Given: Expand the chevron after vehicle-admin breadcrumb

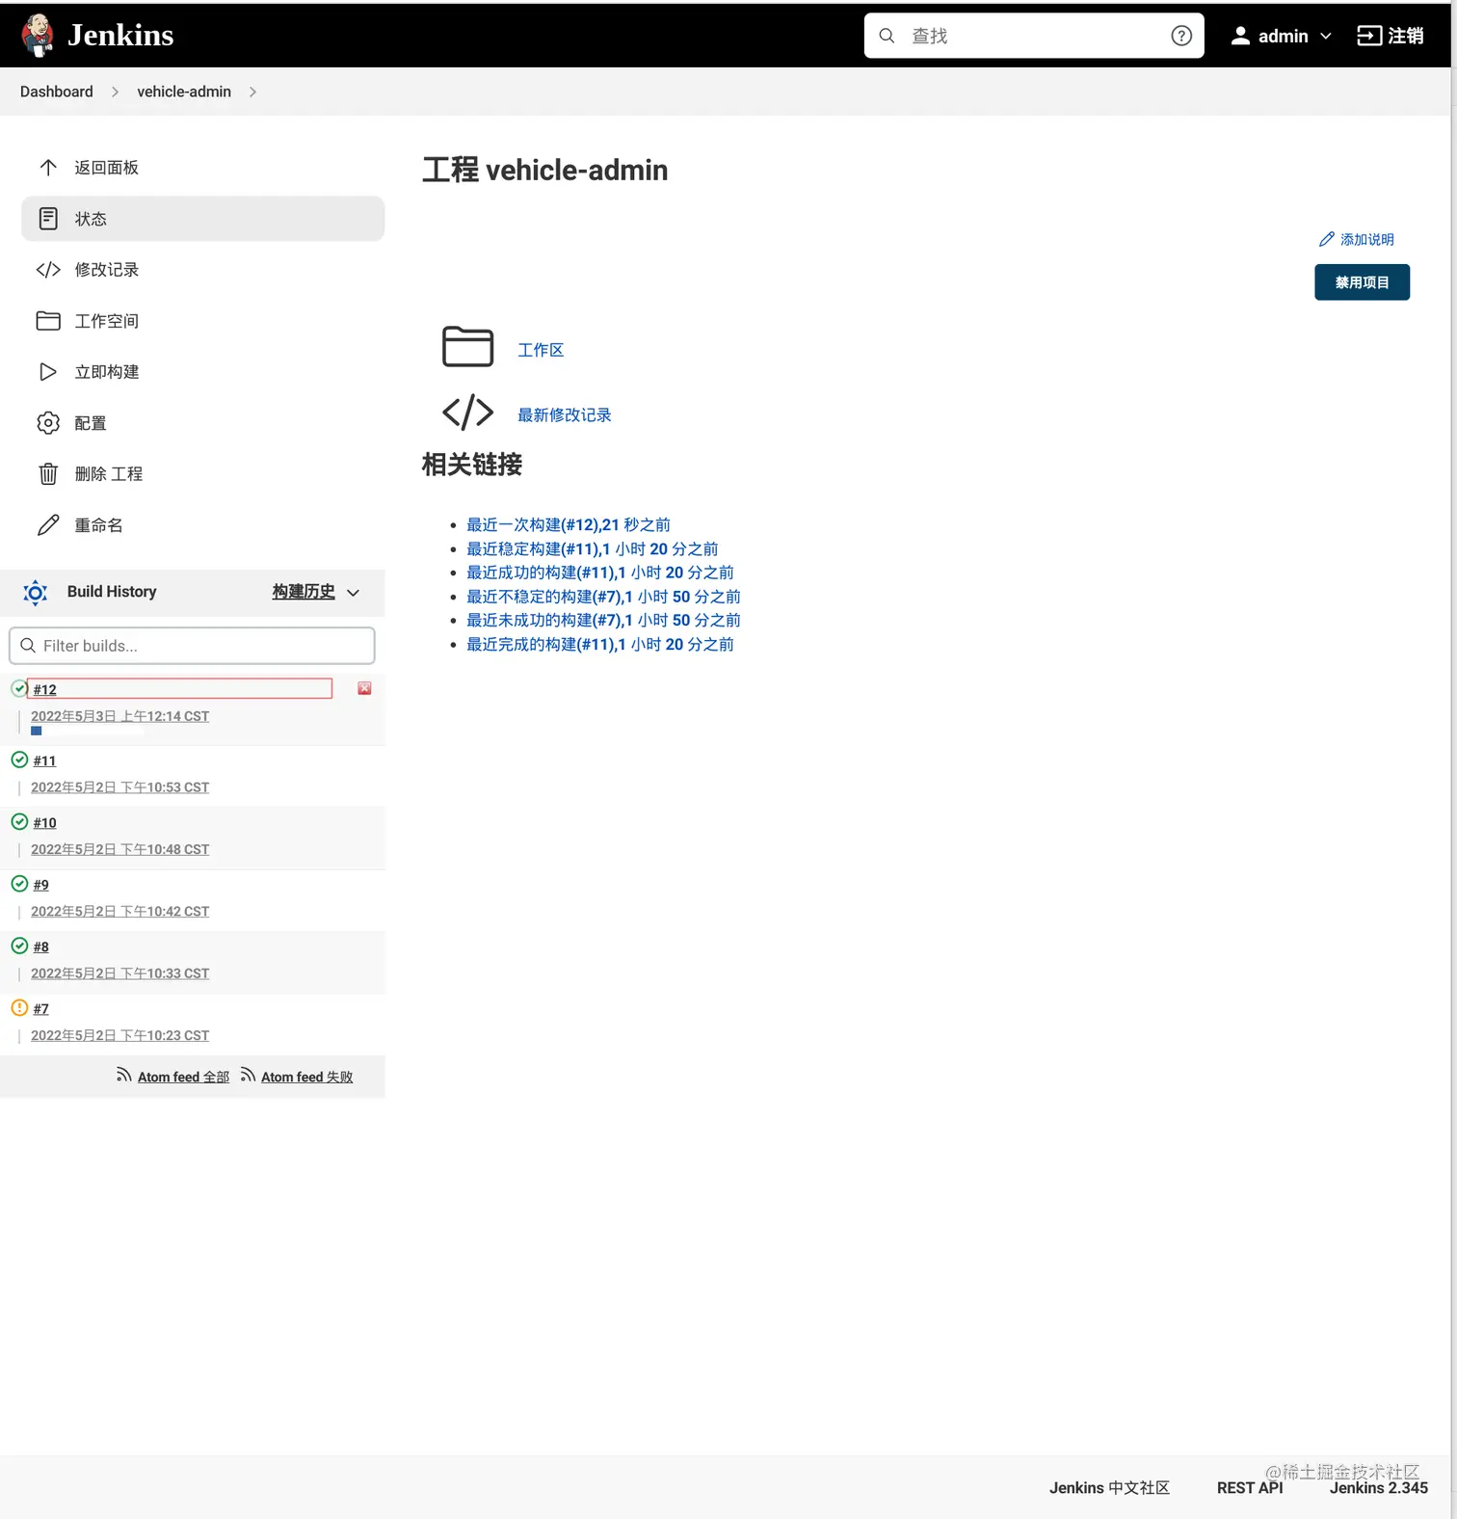Looking at the screenshot, I should [x=252, y=92].
